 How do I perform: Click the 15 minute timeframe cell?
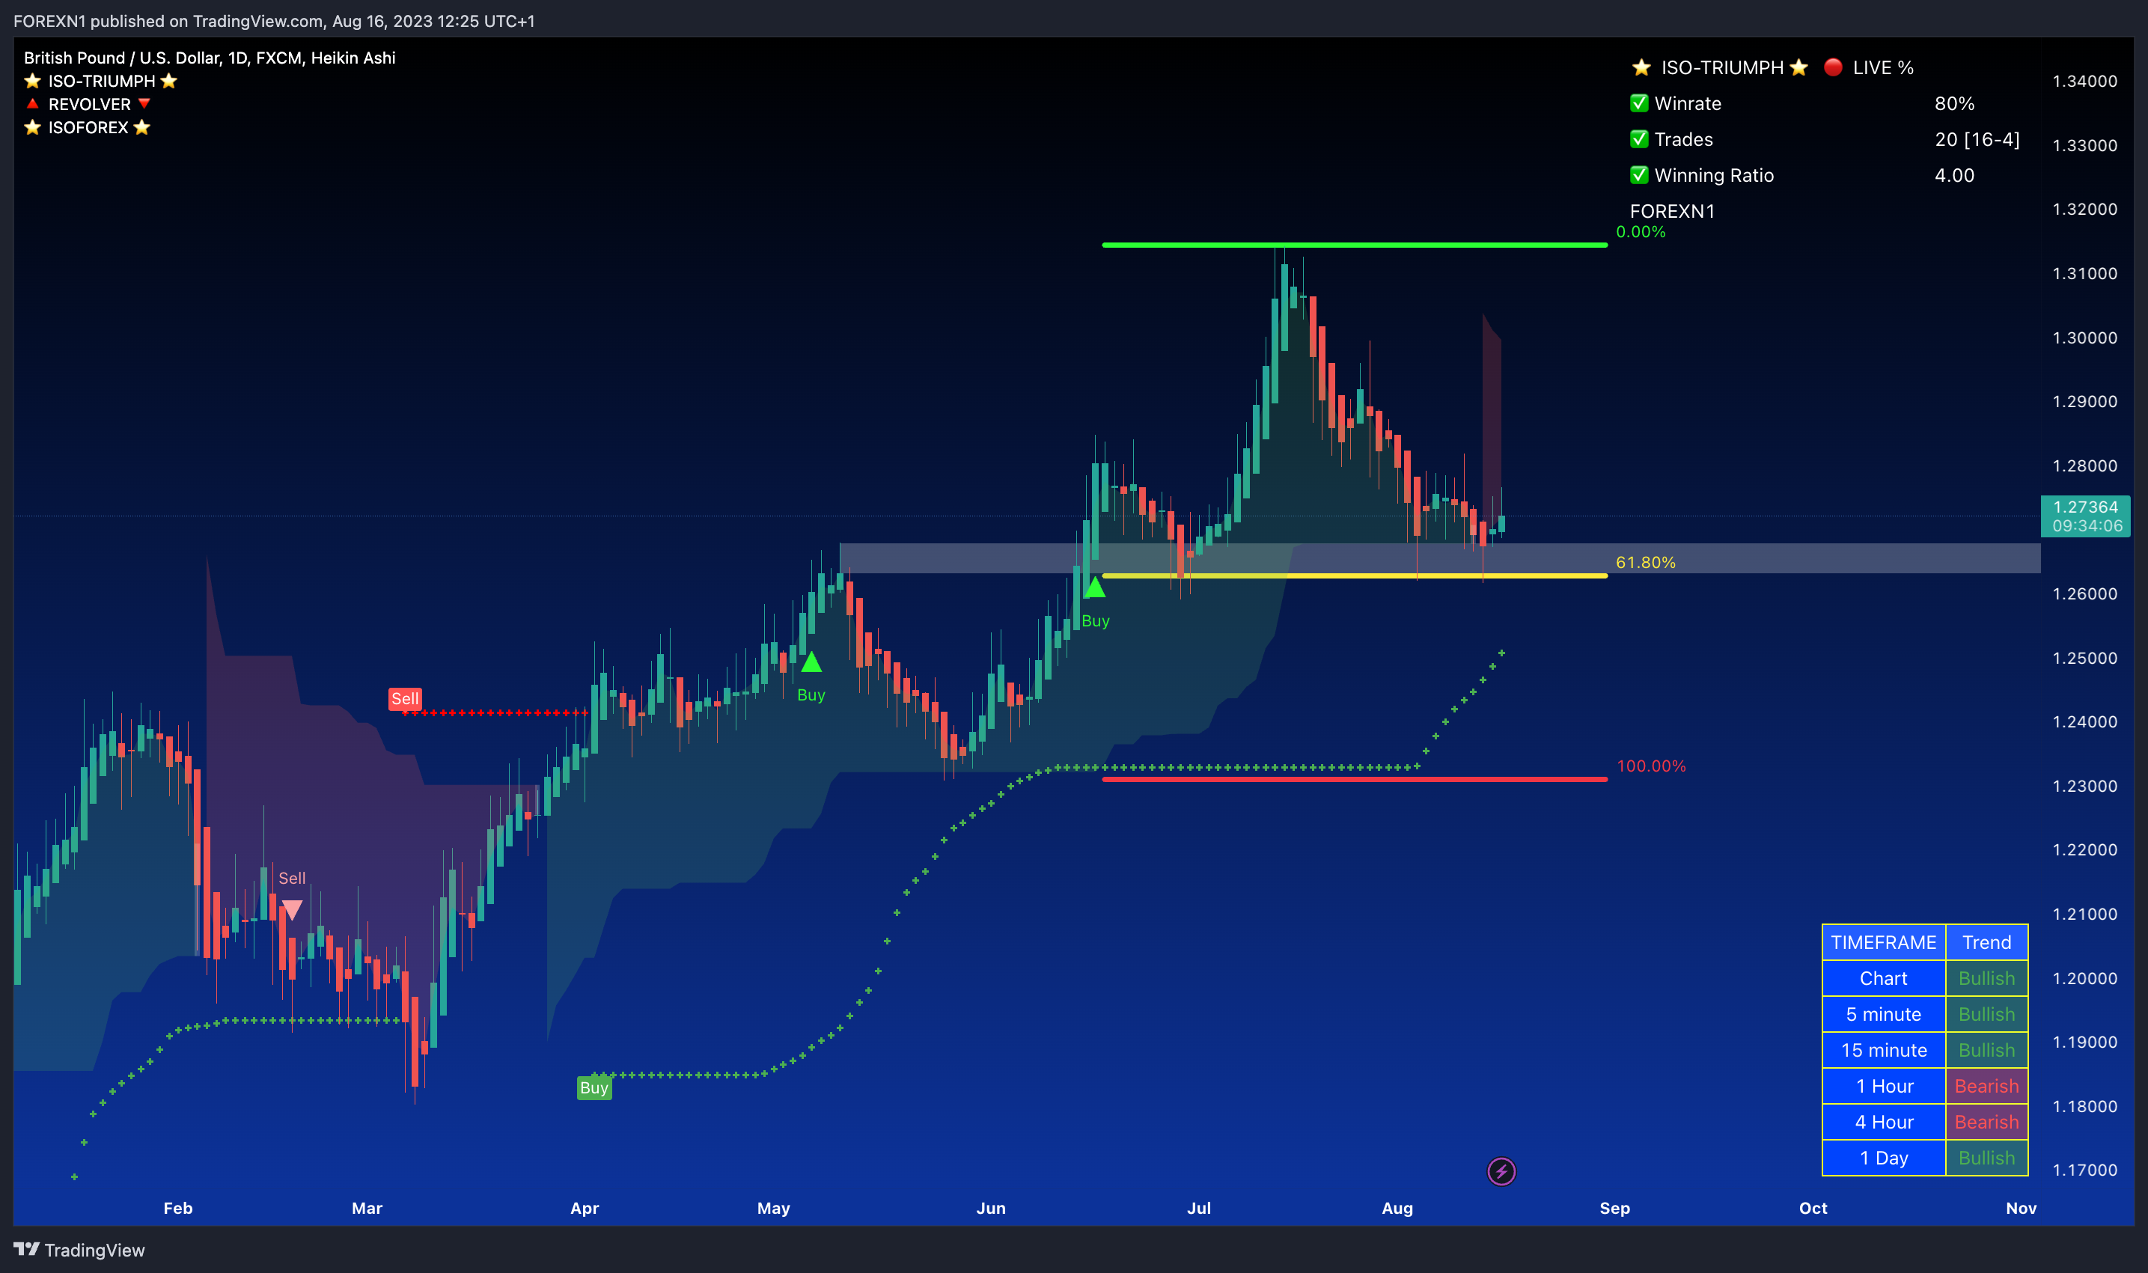coord(1884,1050)
